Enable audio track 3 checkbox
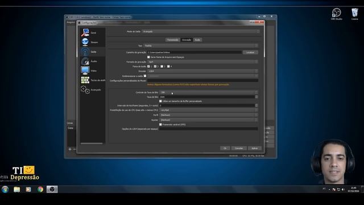Viewport: 364px width, 205px height. [x=162, y=67]
